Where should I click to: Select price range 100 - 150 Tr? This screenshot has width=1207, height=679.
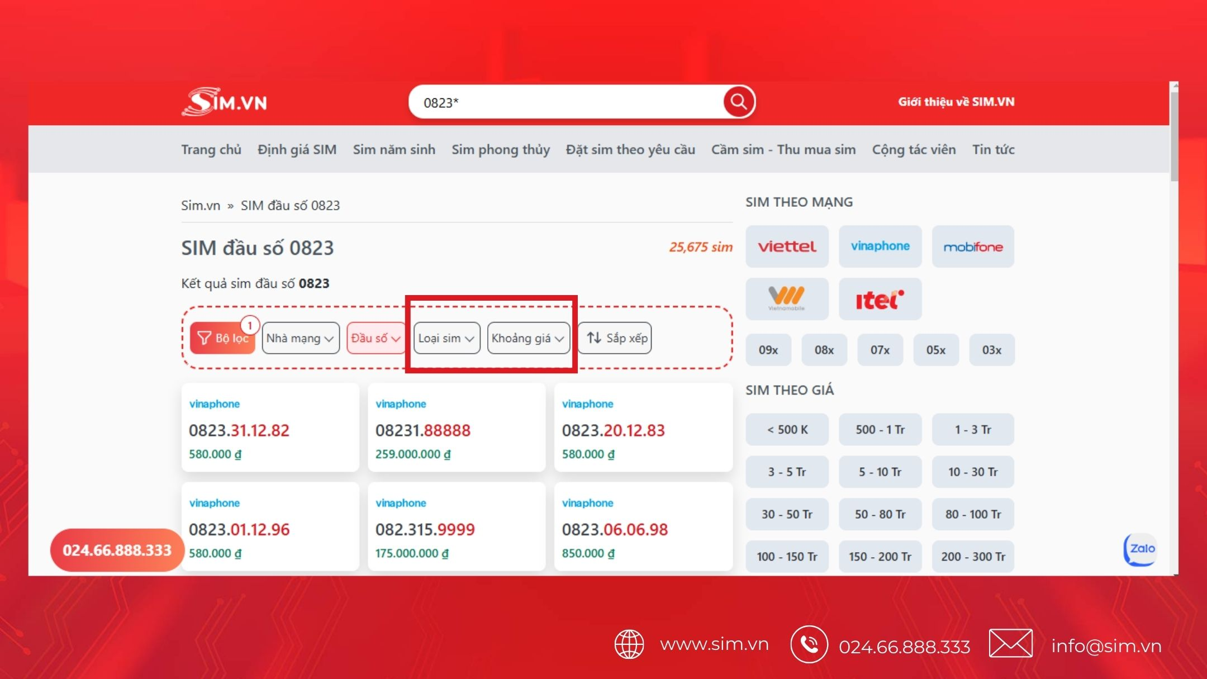pos(787,557)
